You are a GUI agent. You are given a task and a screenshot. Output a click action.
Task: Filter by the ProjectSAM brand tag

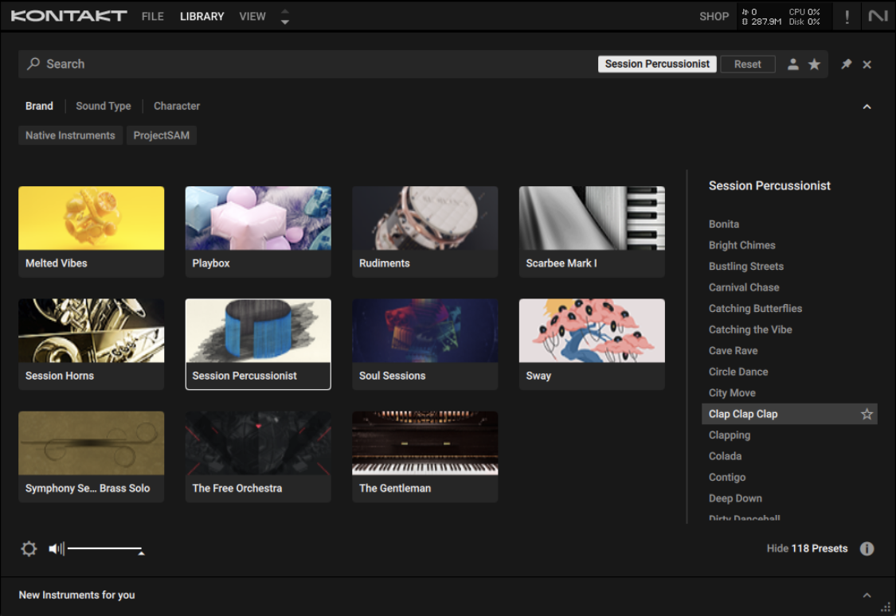pos(162,135)
